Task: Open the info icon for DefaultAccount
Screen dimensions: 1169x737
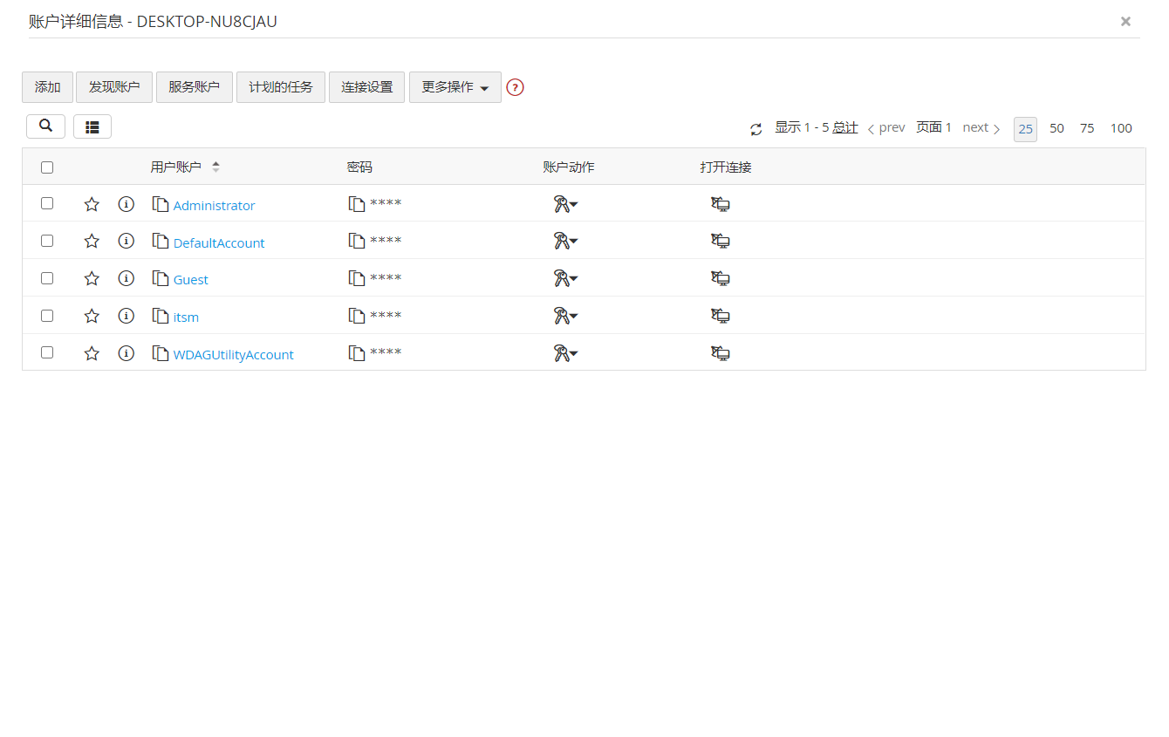Action: [126, 241]
